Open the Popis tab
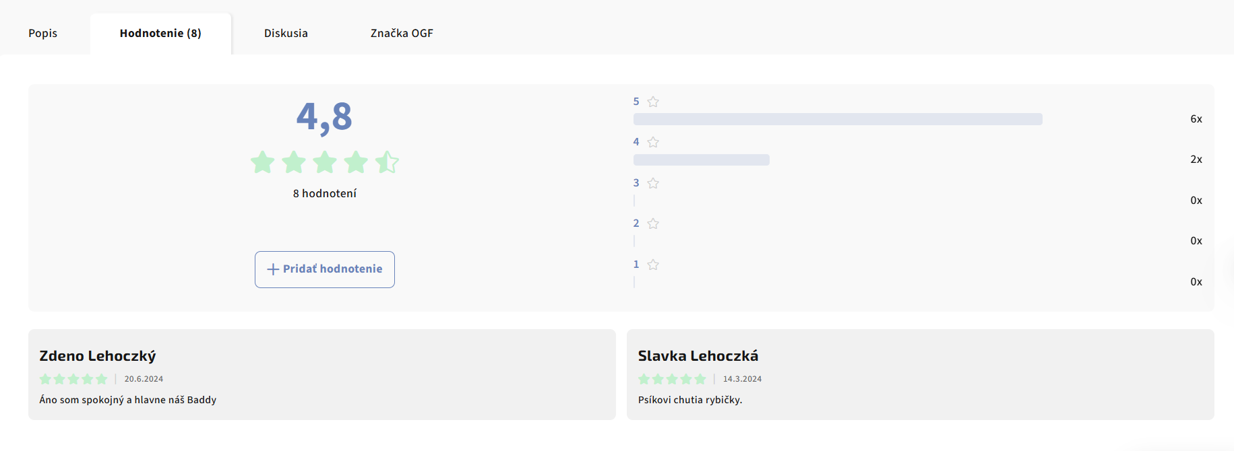 click(x=43, y=33)
